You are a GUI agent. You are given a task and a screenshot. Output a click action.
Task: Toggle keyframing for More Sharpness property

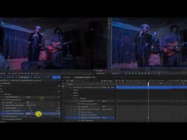(4, 116)
